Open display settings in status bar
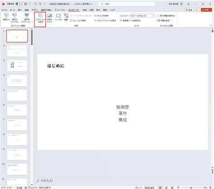Viewport: 214px width, 189px height. point(149,188)
